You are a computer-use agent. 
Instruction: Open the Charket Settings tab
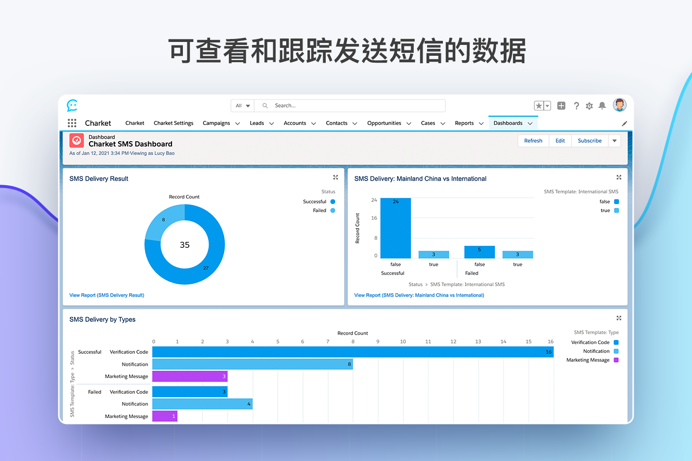173,123
